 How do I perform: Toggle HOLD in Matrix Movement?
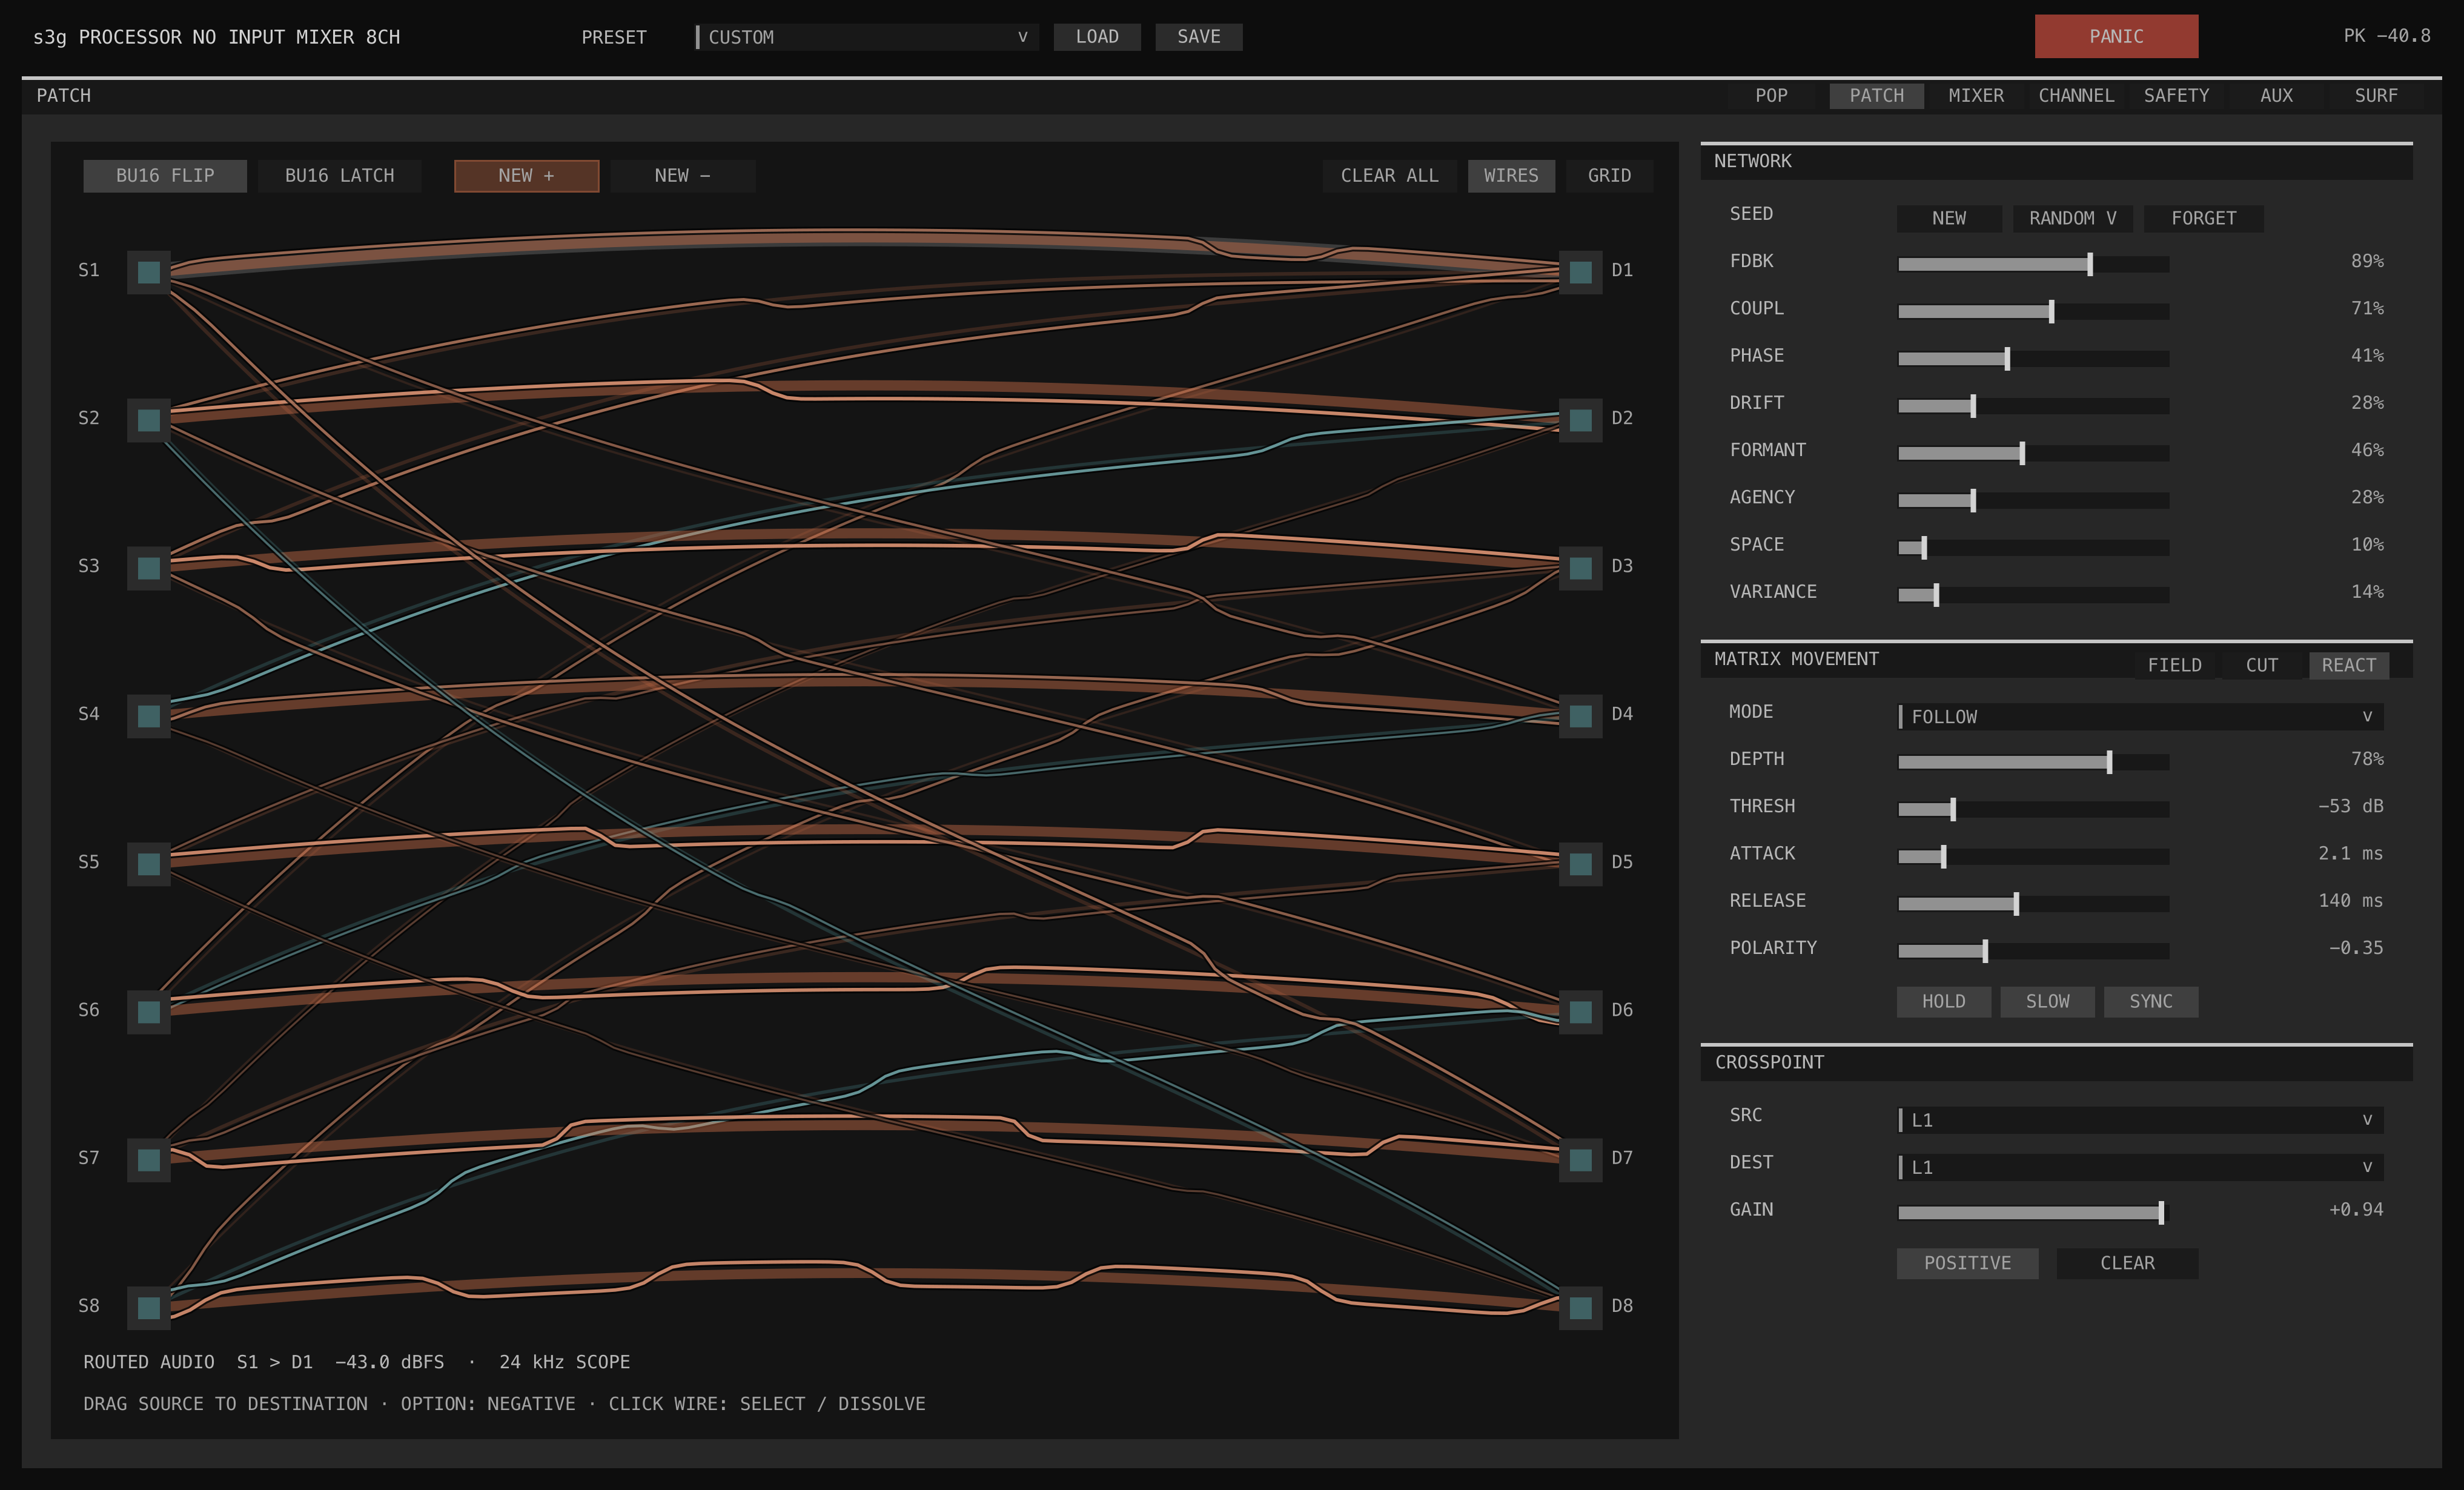coord(1944,1001)
